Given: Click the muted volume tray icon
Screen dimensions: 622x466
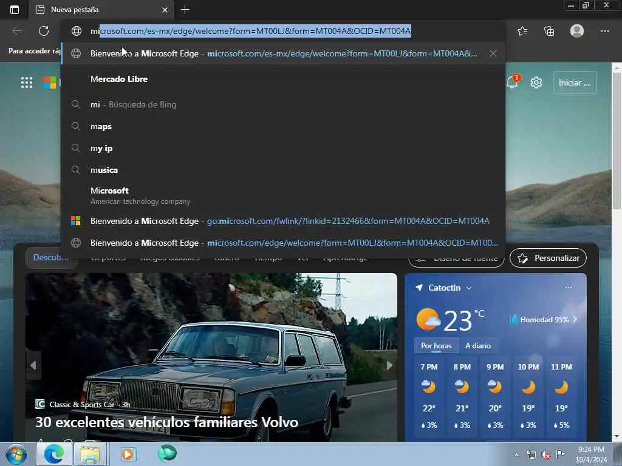Looking at the screenshot, I should tap(546, 455).
